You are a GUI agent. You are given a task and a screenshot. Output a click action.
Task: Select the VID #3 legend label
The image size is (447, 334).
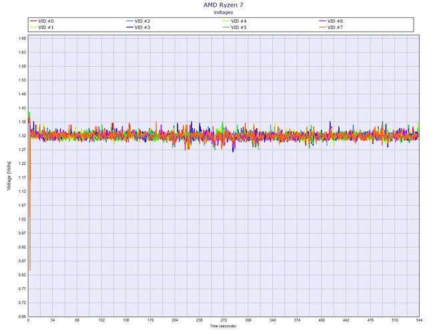coord(142,27)
